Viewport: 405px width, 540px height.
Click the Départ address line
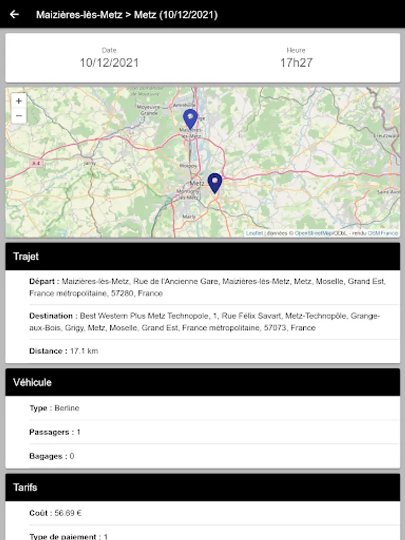[208, 287]
